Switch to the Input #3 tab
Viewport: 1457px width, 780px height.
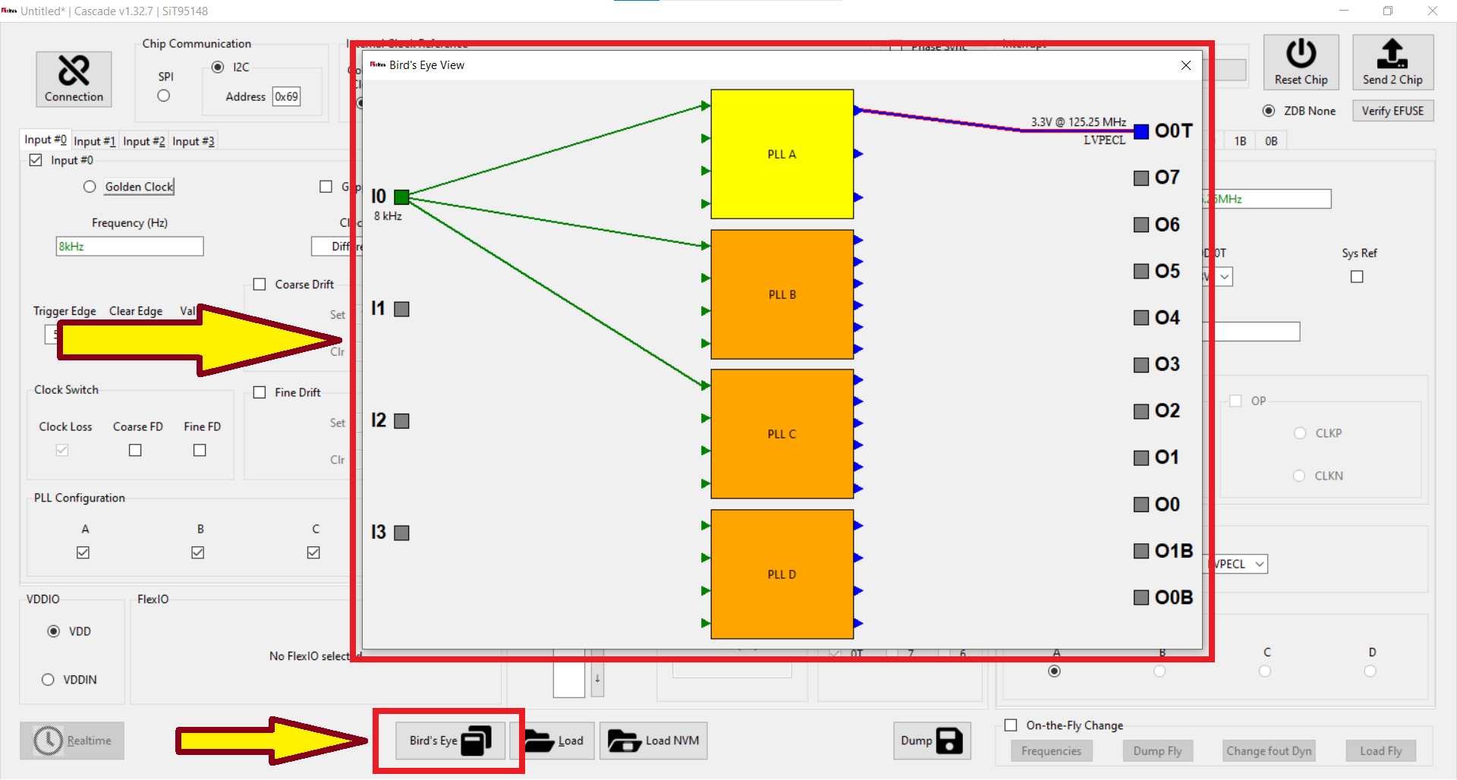[x=194, y=141]
